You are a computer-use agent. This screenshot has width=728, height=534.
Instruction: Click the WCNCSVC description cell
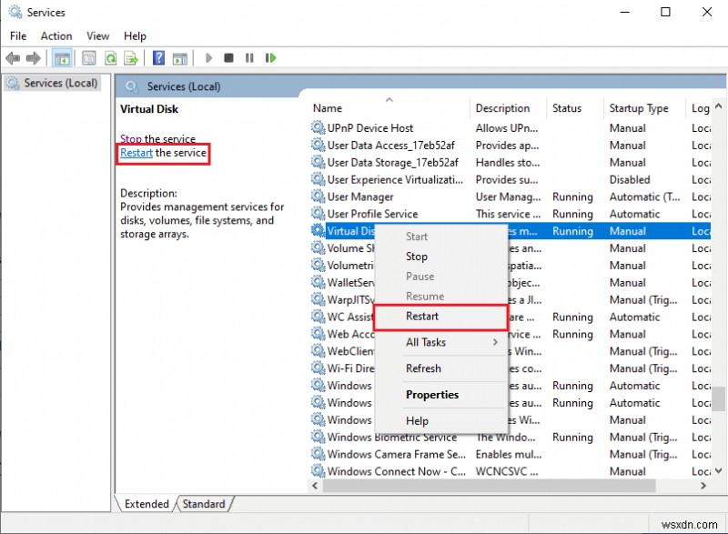[507, 471]
